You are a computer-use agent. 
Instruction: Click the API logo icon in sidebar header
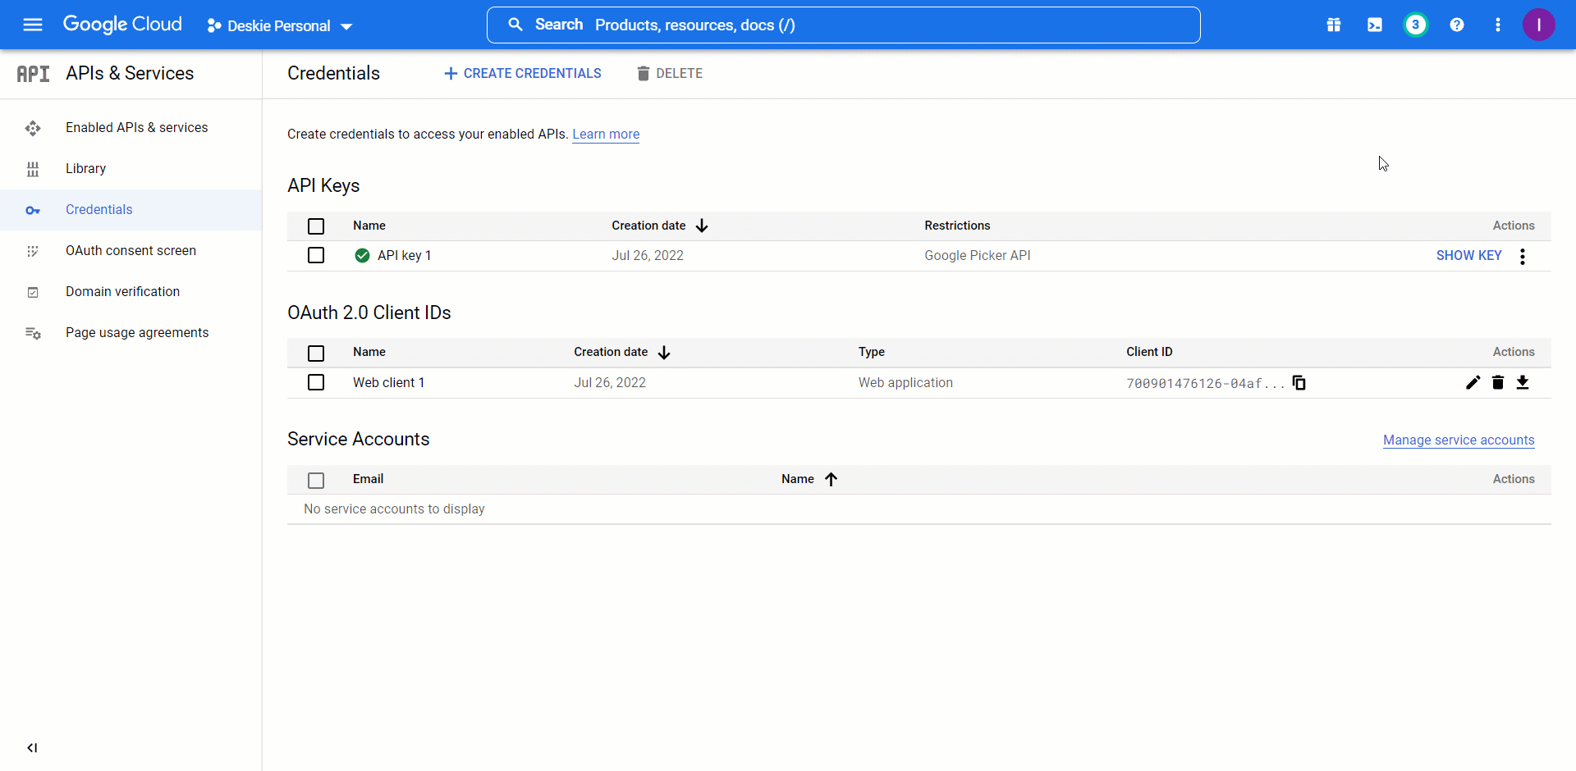pos(34,74)
